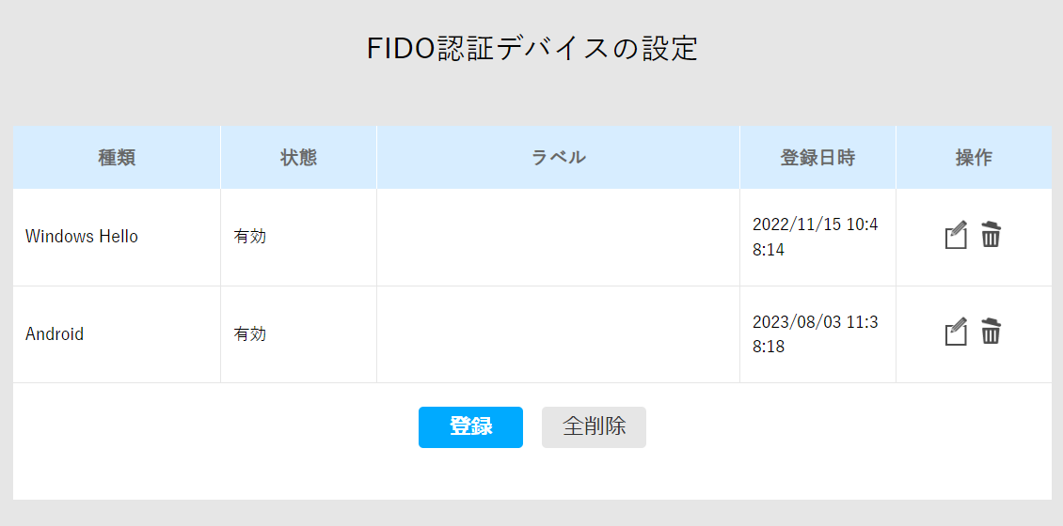The image size is (1063, 526).
Task: Edit the Android device label
Action: coord(956,332)
